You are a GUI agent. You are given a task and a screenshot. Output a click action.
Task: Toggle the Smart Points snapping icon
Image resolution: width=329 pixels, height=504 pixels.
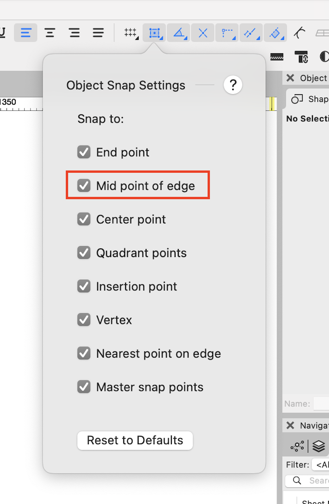pos(227,33)
